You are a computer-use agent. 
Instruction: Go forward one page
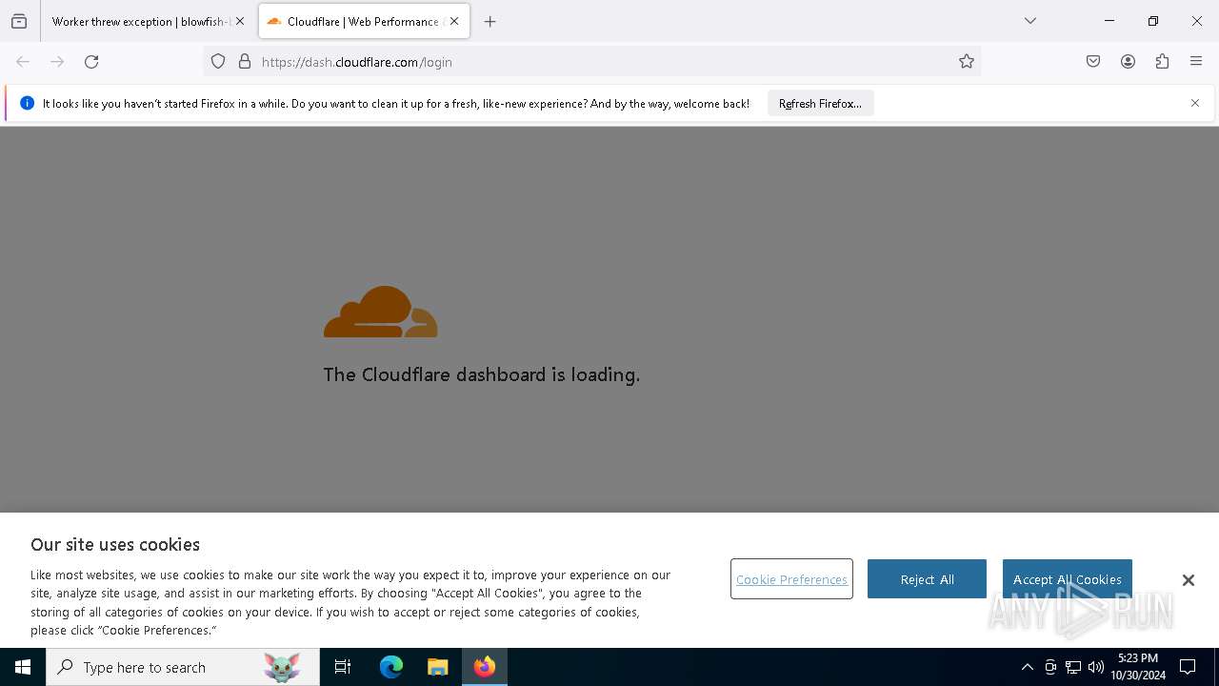pyautogui.click(x=57, y=62)
